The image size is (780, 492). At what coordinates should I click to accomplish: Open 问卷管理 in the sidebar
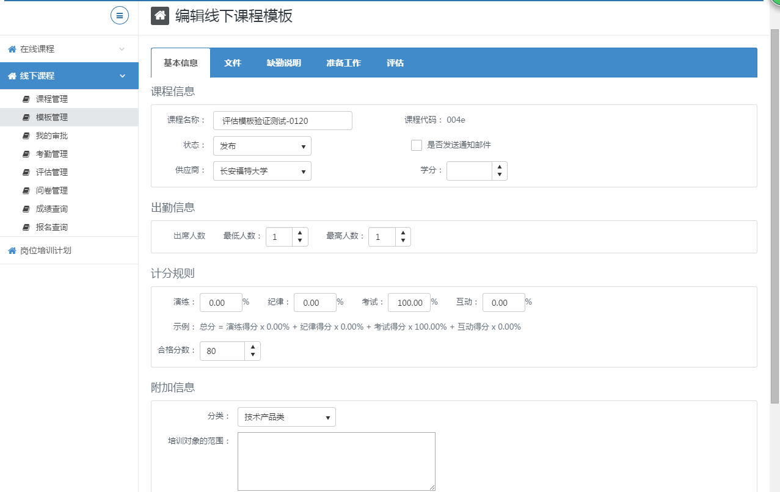(x=52, y=190)
